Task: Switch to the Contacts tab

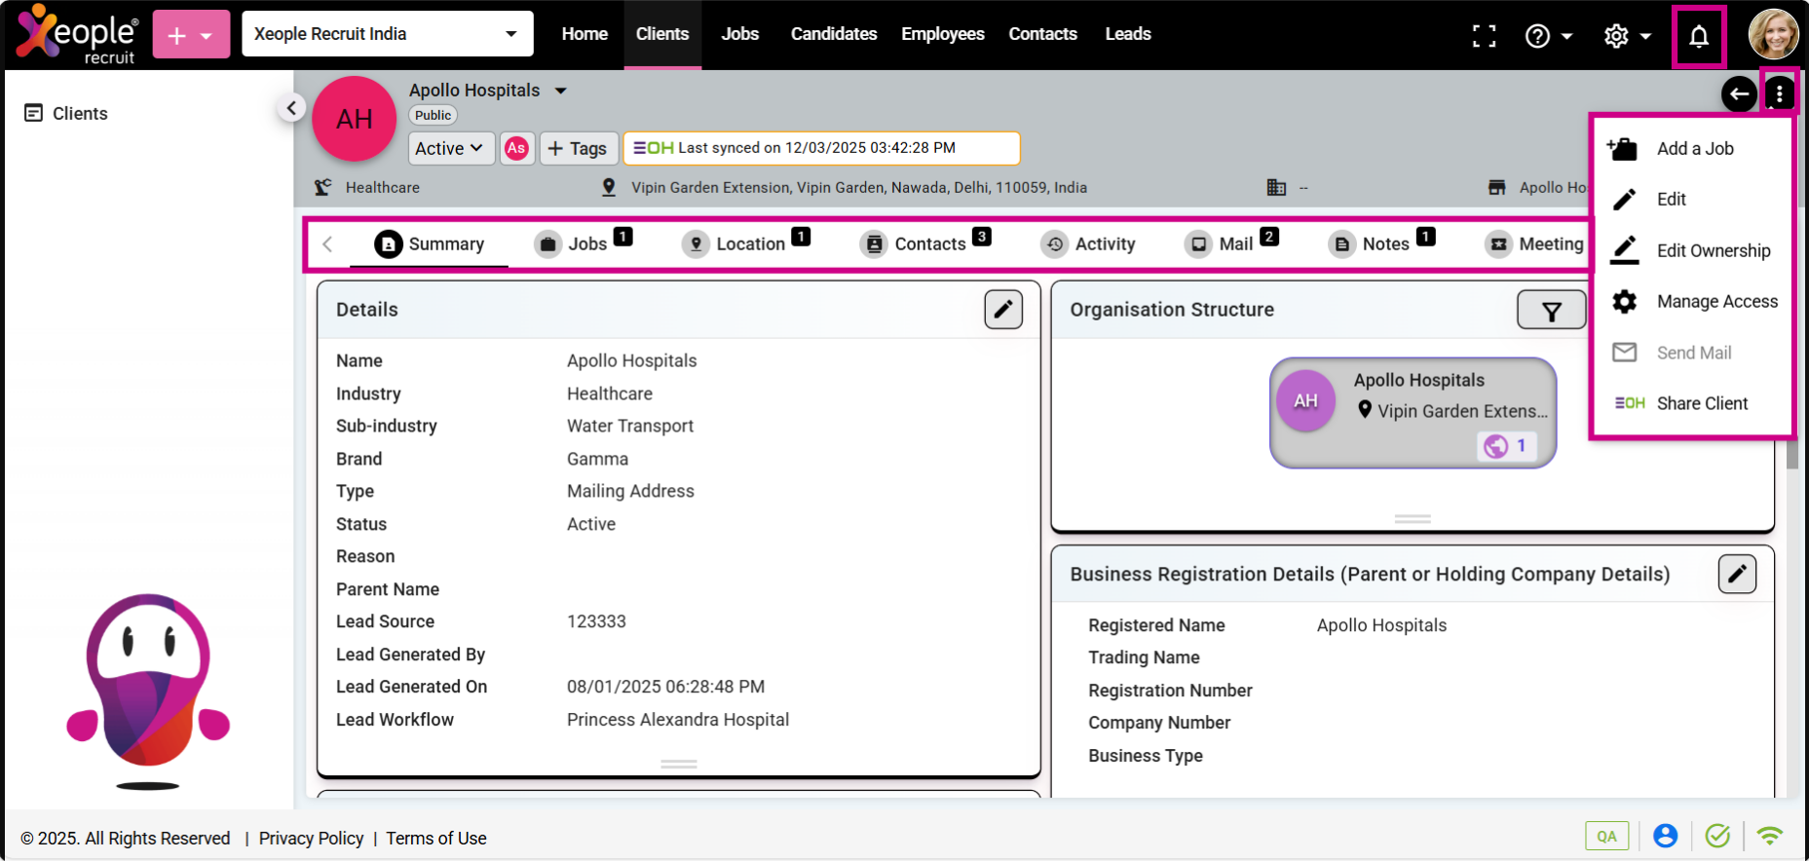Action: point(928,244)
